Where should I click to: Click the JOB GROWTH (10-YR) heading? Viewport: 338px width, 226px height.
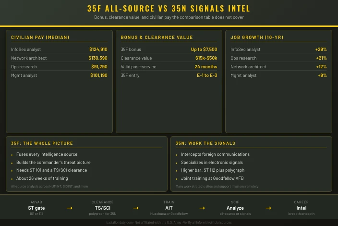(257, 38)
